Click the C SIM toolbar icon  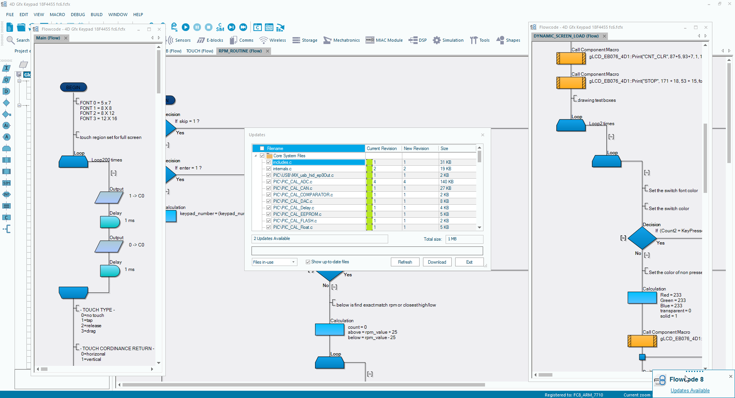tap(220, 27)
